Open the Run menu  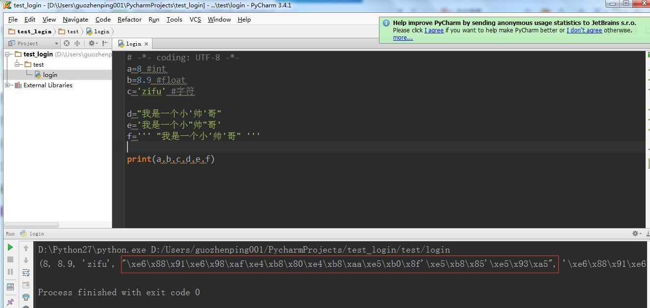(x=154, y=19)
